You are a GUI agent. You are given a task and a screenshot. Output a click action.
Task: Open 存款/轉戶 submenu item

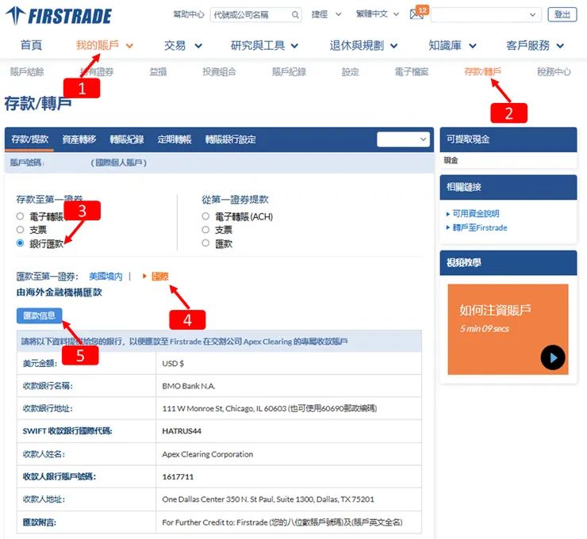[x=482, y=72]
